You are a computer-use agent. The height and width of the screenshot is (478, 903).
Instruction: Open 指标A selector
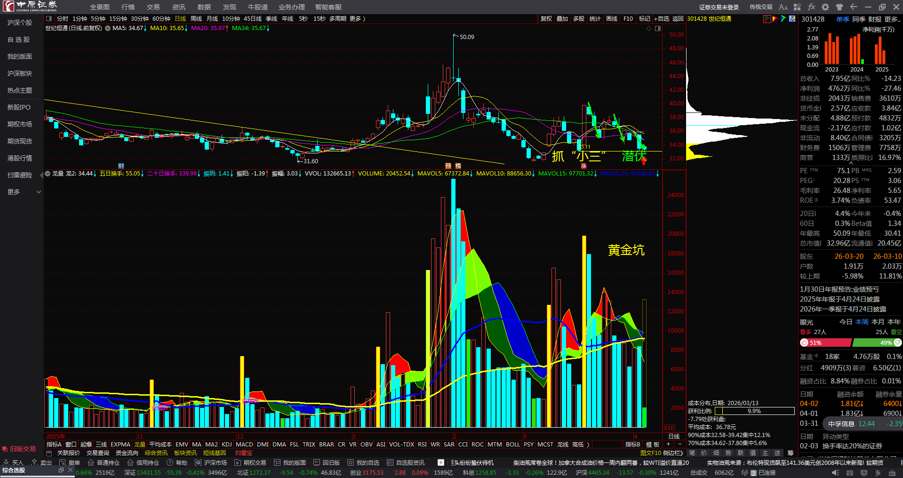pyautogui.click(x=54, y=445)
